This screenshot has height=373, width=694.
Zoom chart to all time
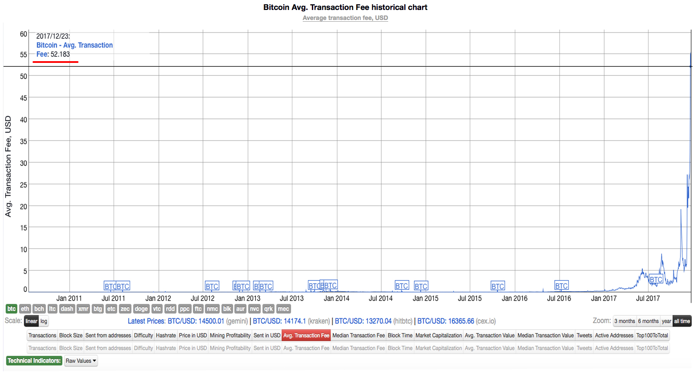coord(682,321)
